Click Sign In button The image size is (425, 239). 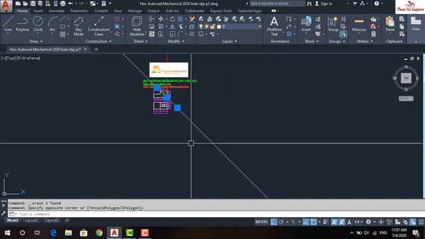coord(323,3)
